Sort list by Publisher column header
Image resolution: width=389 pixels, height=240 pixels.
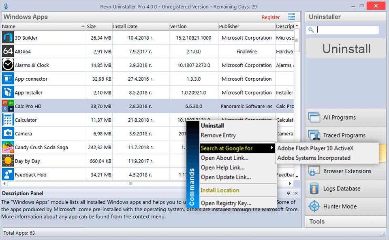click(246, 26)
